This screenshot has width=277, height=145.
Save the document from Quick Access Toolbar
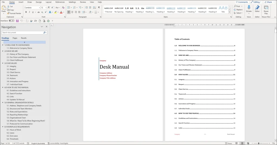coord(17,21)
